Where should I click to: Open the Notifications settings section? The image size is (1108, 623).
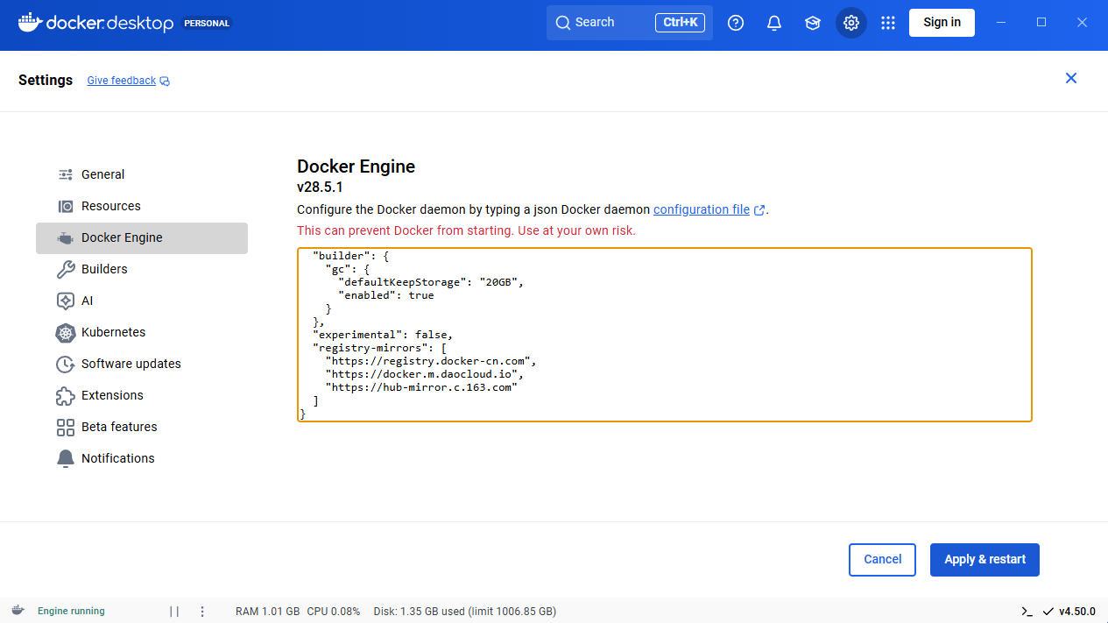point(142,458)
